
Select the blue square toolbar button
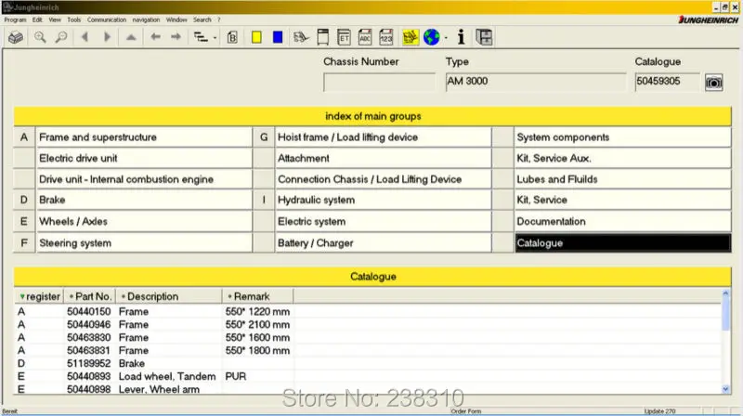278,37
